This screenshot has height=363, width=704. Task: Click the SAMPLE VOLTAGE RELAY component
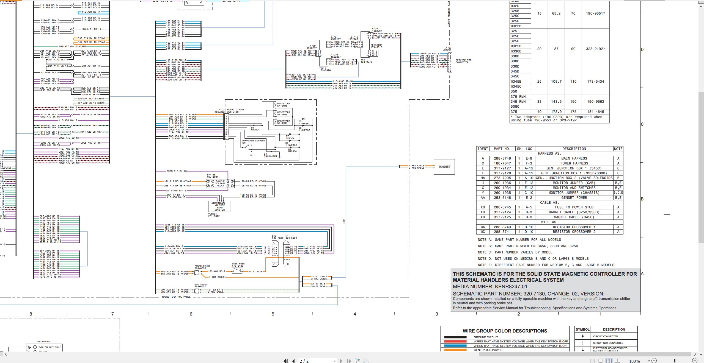pyautogui.click(x=220, y=183)
